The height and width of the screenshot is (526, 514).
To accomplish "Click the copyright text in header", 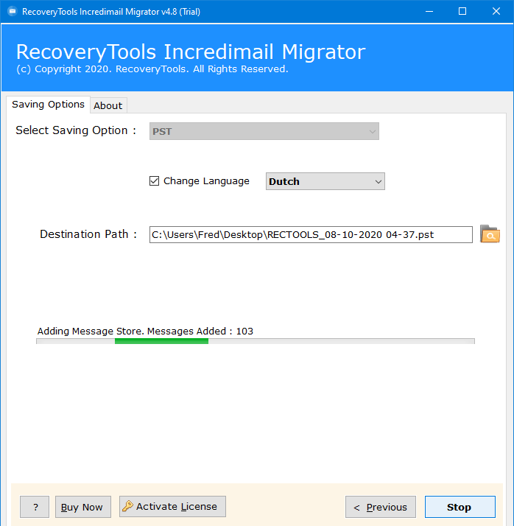I will (152, 69).
